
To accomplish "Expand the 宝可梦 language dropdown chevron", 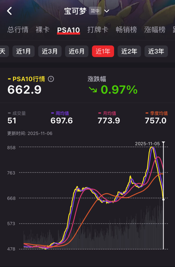I will [x=107, y=11].
